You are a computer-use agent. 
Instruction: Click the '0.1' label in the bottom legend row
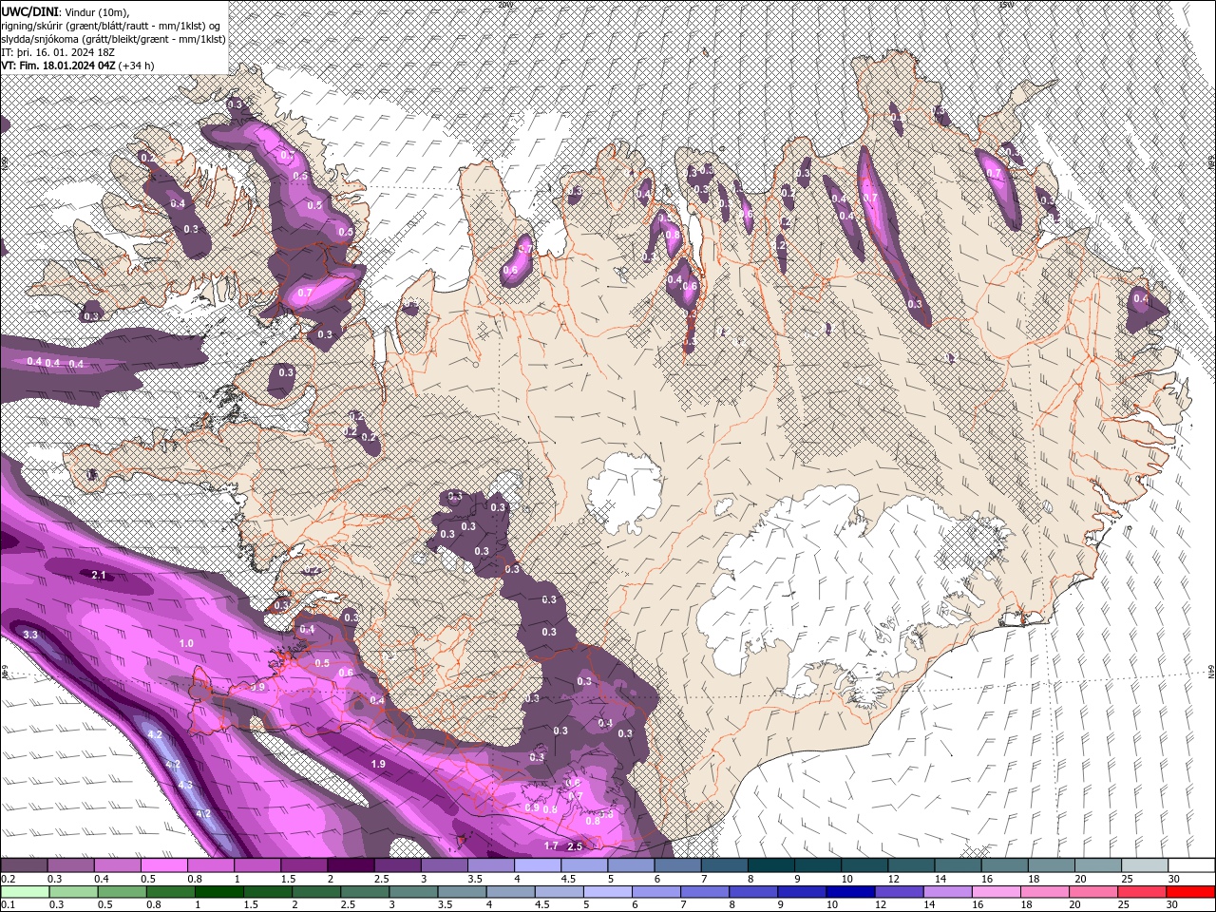tap(9, 904)
